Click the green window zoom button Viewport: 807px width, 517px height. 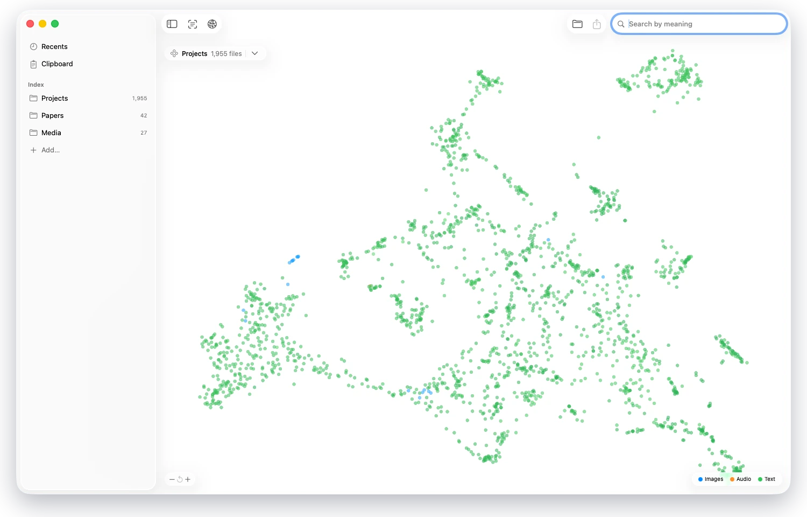(55, 24)
